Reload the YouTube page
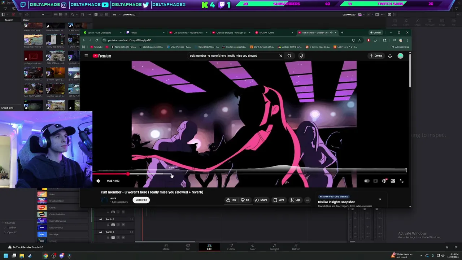The height and width of the screenshot is (260, 462). [97, 40]
